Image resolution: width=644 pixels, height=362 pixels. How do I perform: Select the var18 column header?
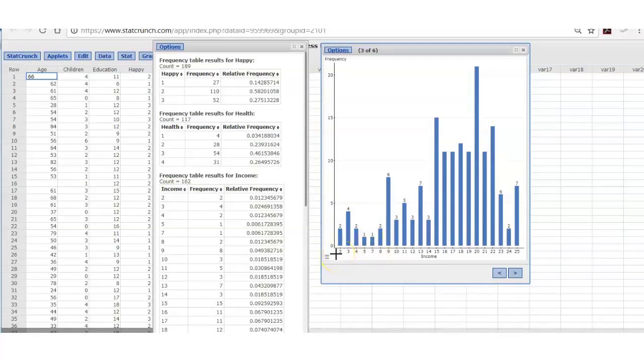point(577,69)
